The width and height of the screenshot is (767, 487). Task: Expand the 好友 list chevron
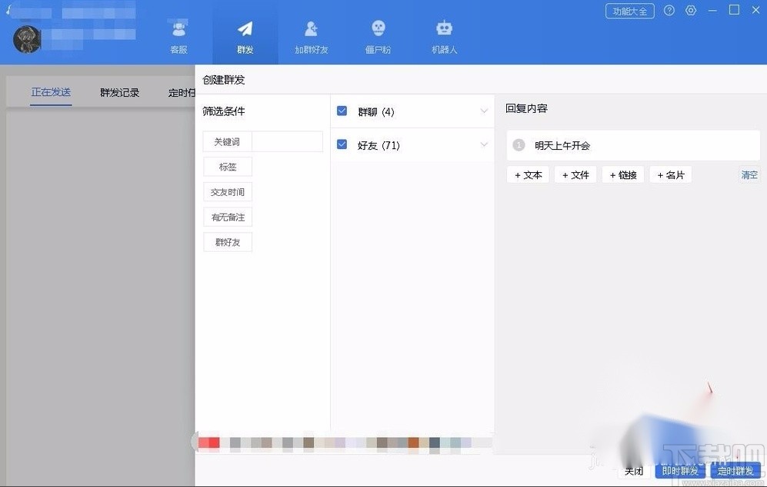coord(484,144)
